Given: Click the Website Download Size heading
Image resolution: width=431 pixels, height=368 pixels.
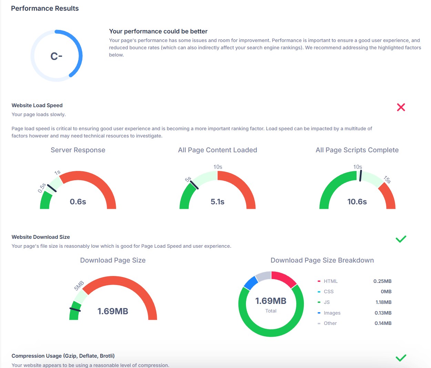Looking at the screenshot, I should click(41, 237).
